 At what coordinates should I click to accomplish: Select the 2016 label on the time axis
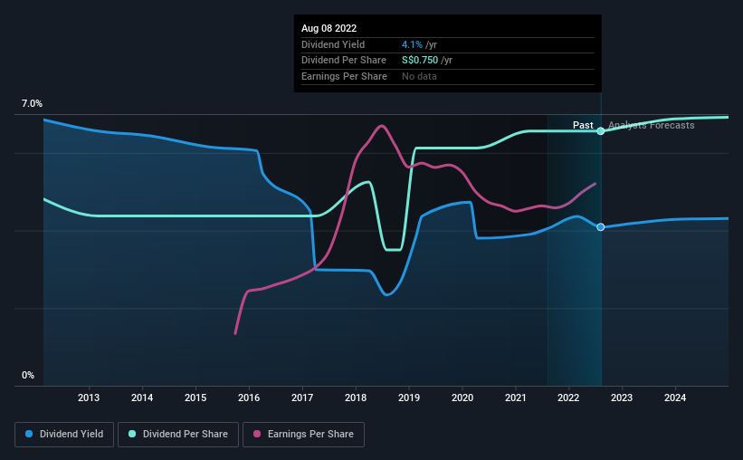[249, 398]
